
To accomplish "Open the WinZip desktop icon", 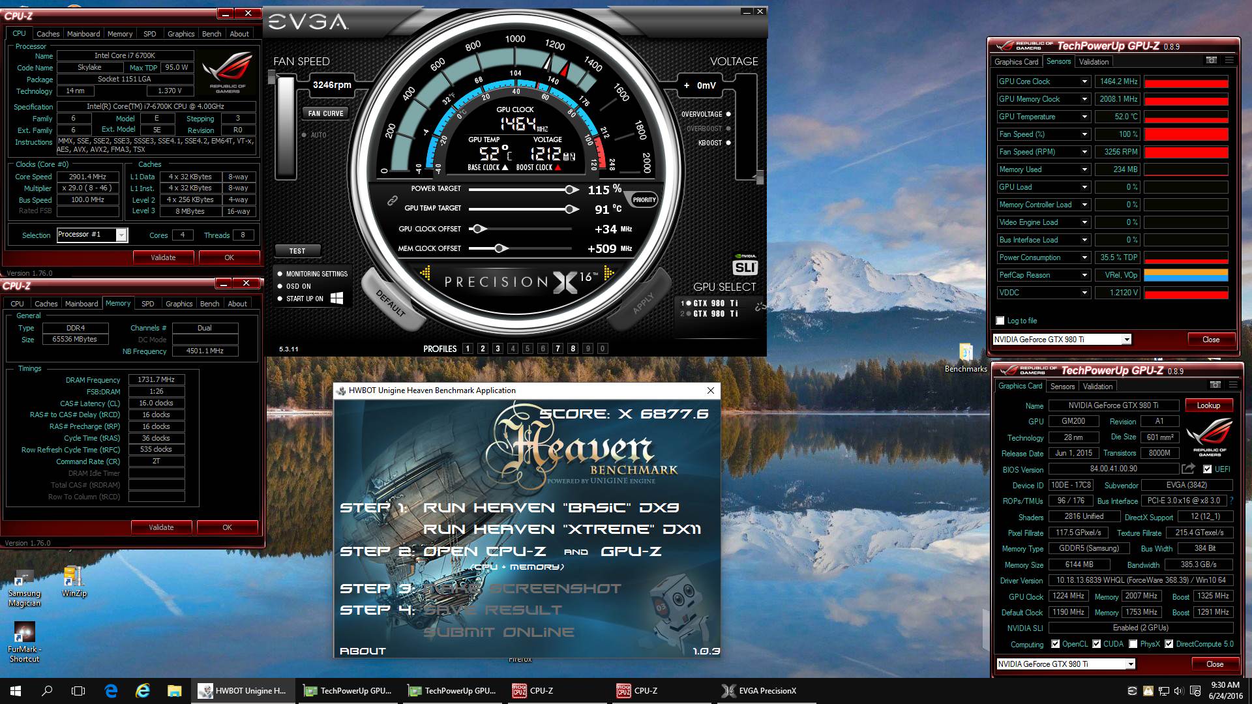I will coord(74,581).
